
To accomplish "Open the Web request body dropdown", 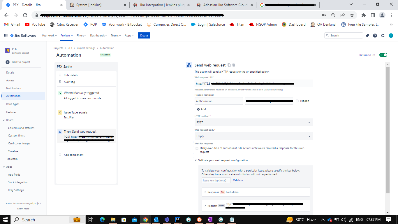I will click(x=253, y=136).
